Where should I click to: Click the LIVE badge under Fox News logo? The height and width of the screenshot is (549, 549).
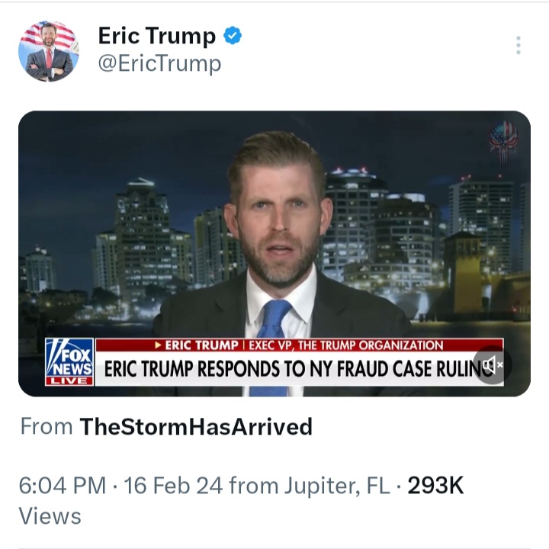tap(69, 381)
